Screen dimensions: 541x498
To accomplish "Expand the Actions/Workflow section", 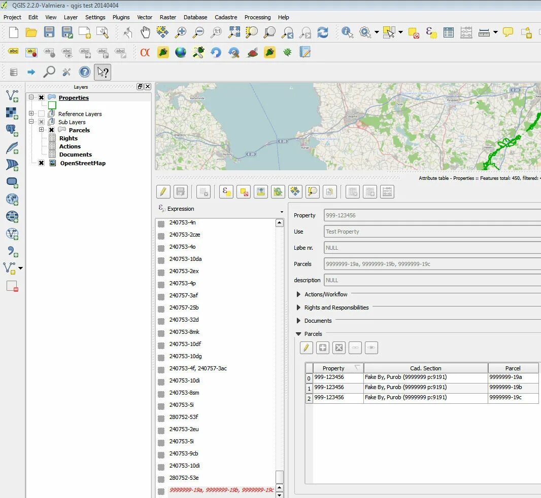I will click(x=298, y=294).
